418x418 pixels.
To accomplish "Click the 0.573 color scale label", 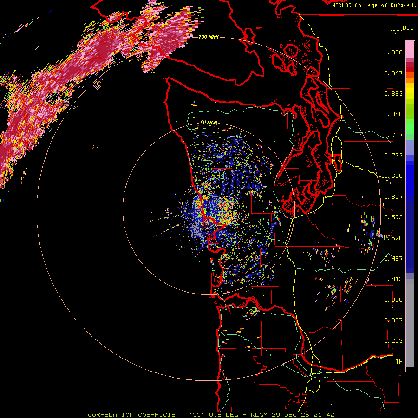I will pyautogui.click(x=393, y=217).
